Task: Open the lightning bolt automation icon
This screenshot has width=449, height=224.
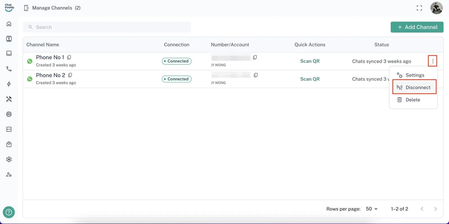Action: [9, 84]
